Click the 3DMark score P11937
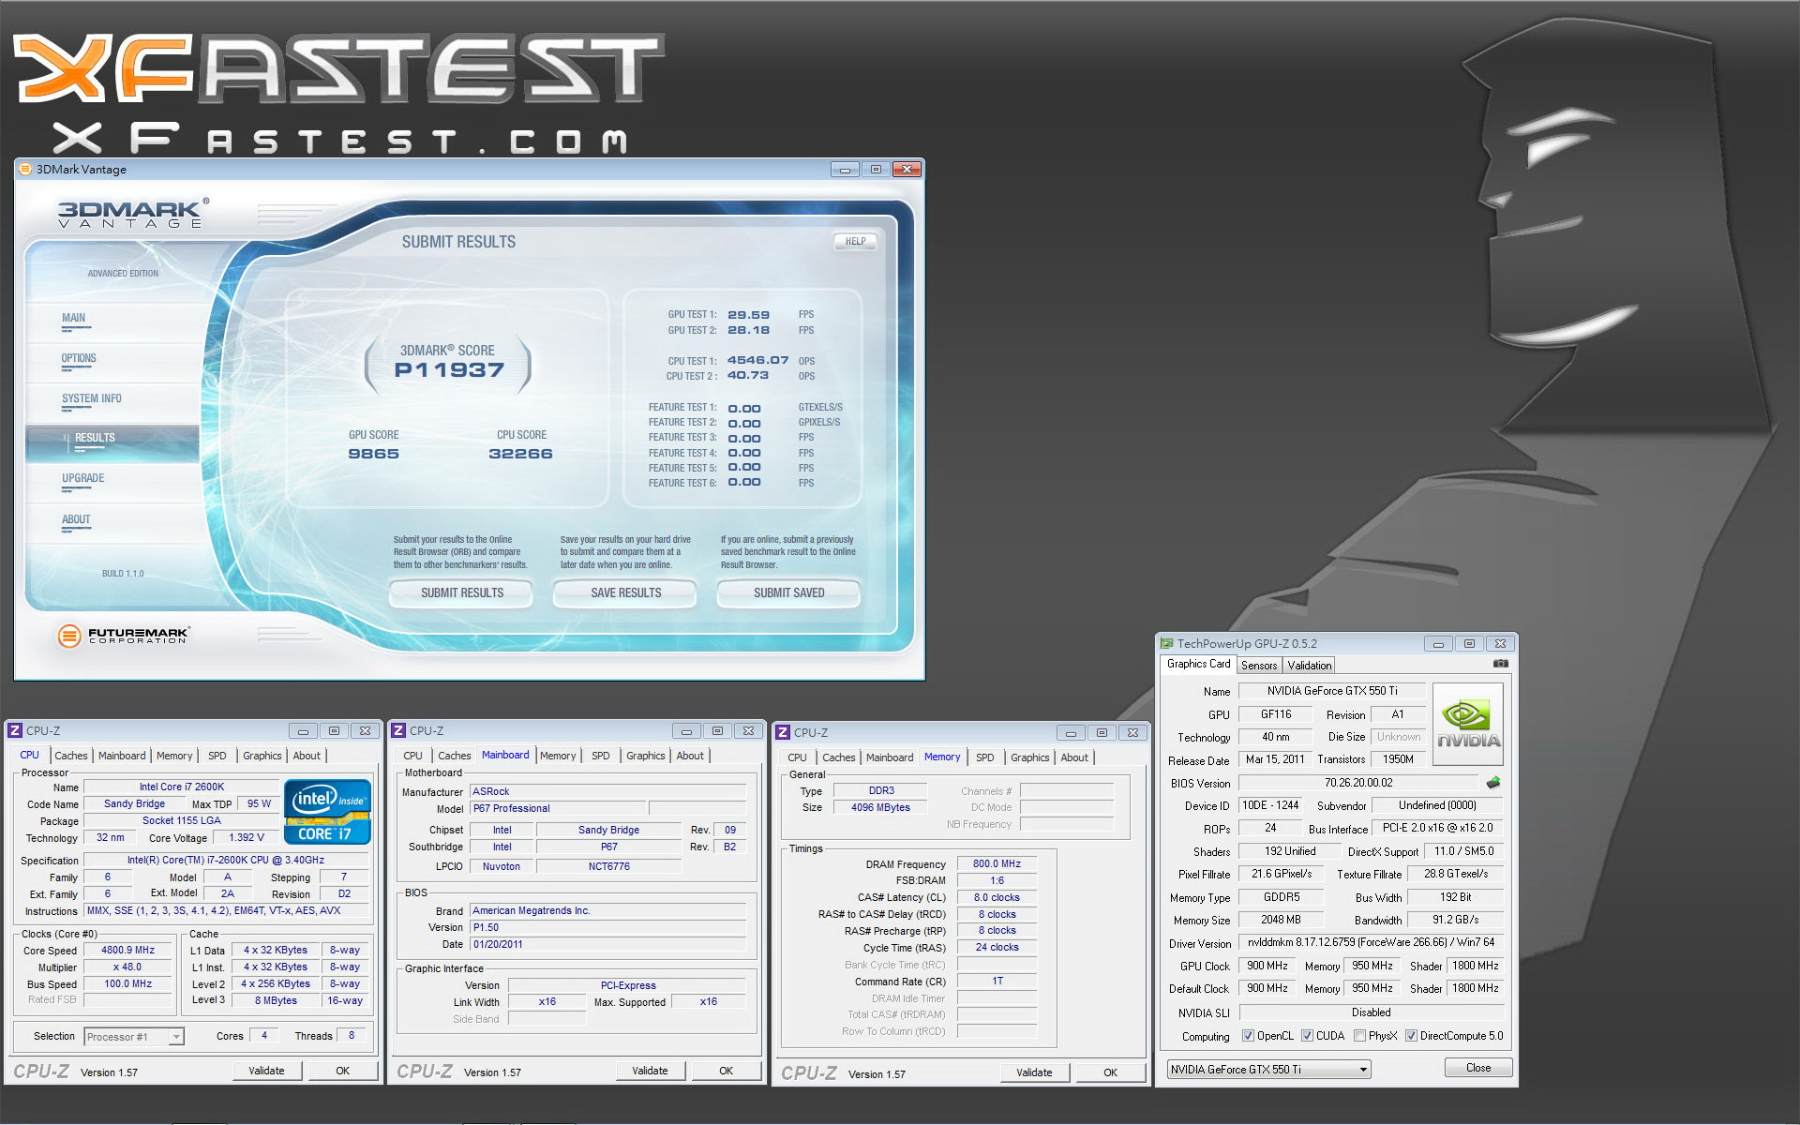The width and height of the screenshot is (1800, 1125). [449, 370]
